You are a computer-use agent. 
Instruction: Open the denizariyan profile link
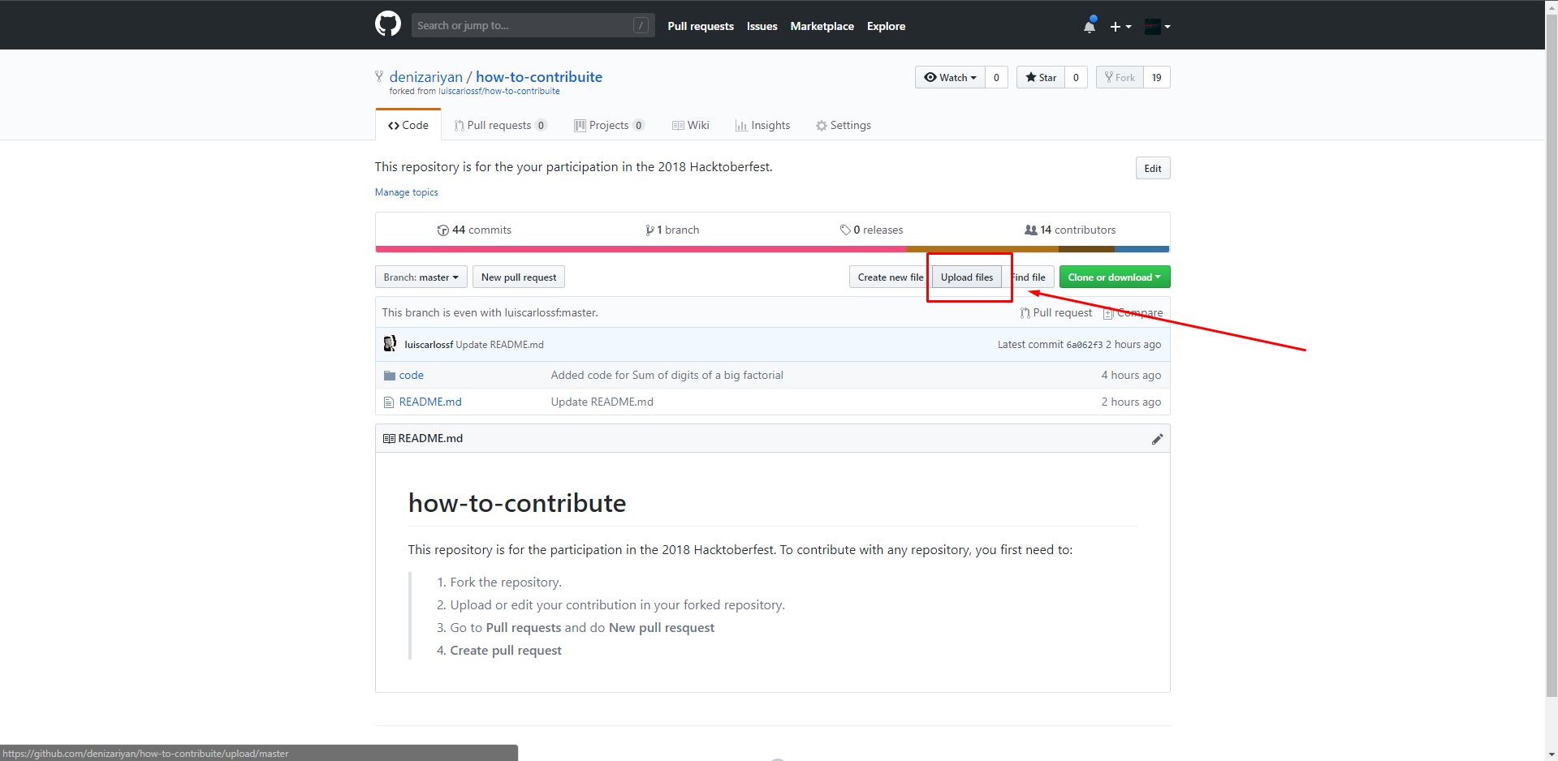tap(425, 77)
